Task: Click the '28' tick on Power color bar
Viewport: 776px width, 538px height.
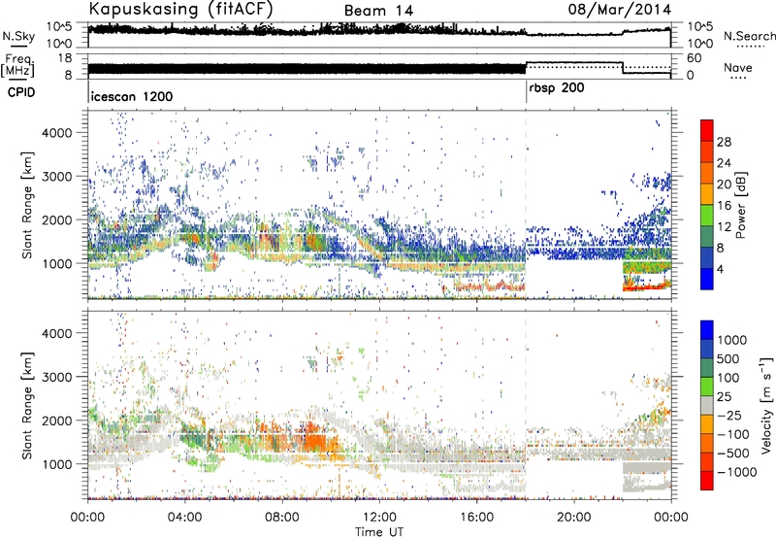Action: (x=724, y=142)
